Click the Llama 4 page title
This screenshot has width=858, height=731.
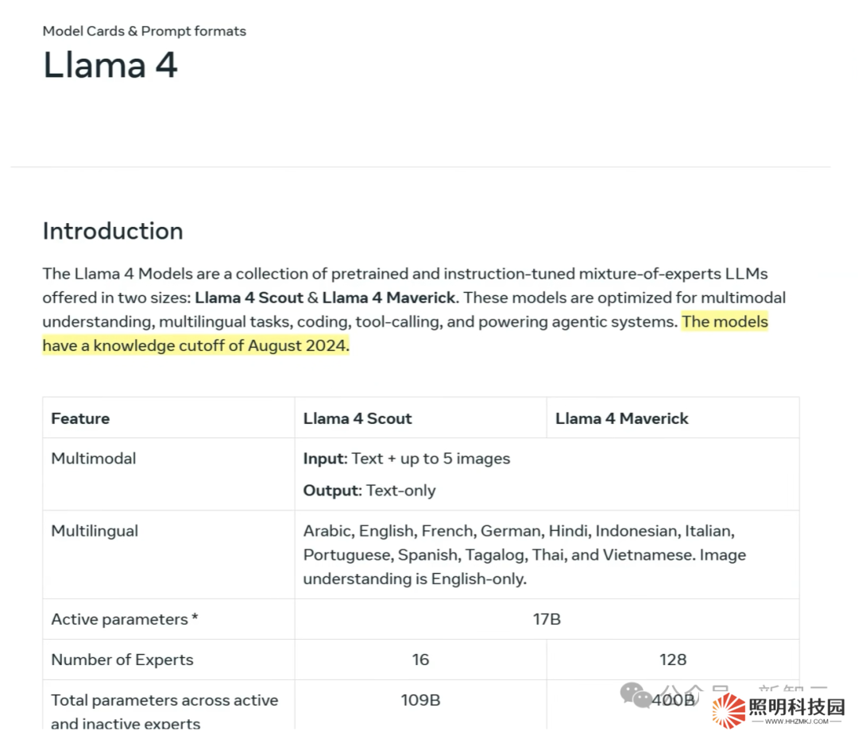tap(110, 64)
